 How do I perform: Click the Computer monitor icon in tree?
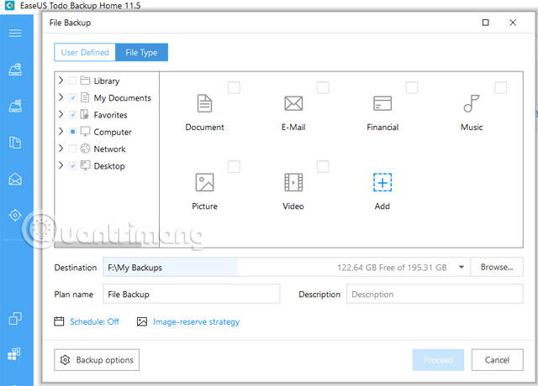85,132
